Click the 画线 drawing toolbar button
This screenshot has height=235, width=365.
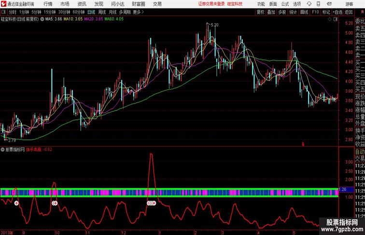tap(304, 12)
